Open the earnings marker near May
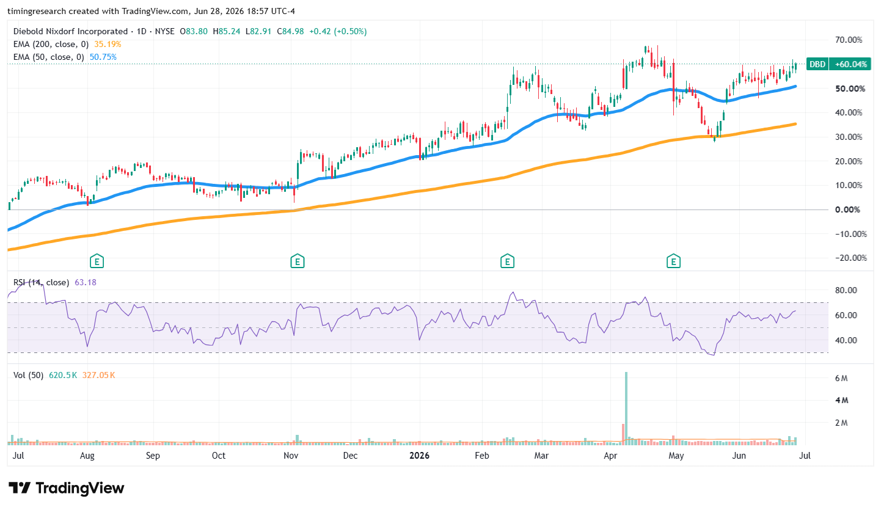This screenshot has height=510, width=881. click(x=674, y=261)
